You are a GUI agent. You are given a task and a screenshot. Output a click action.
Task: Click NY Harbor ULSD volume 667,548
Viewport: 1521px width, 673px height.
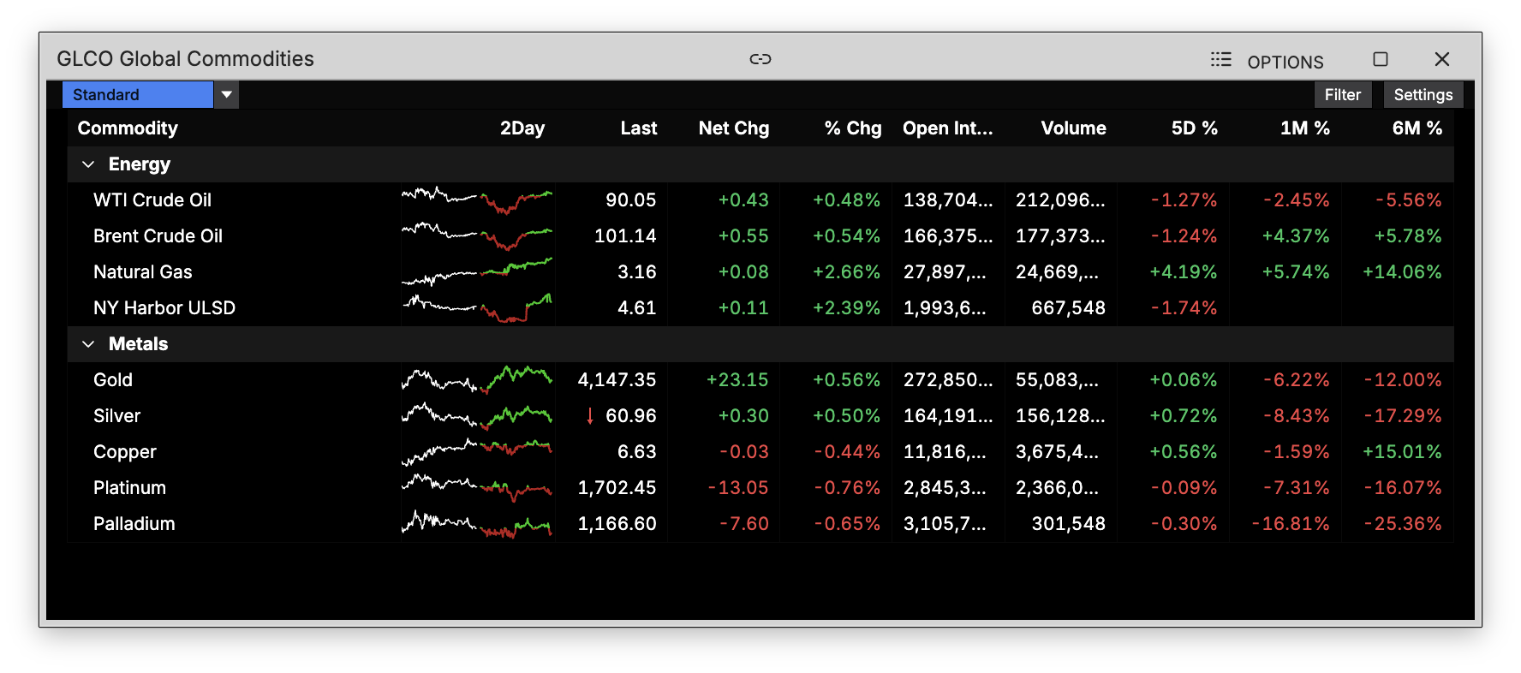(x=1069, y=308)
